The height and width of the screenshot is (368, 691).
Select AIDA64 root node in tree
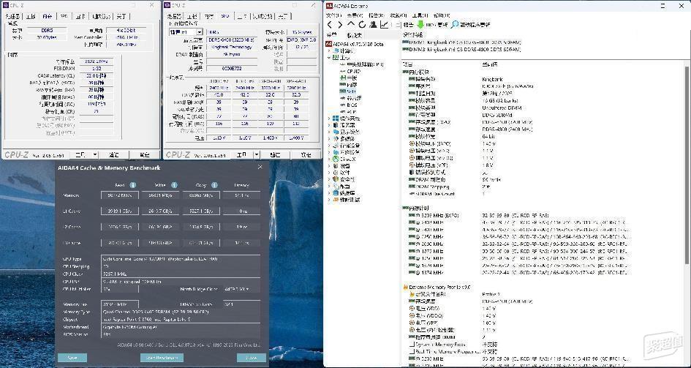click(355, 44)
